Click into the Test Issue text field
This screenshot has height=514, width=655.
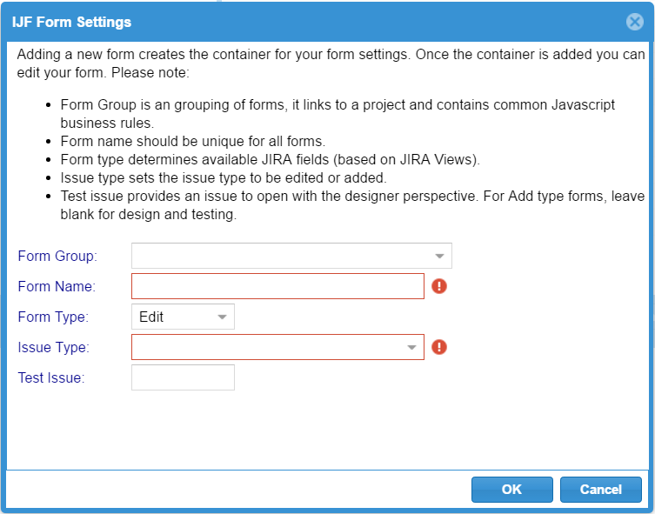point(183,377)
